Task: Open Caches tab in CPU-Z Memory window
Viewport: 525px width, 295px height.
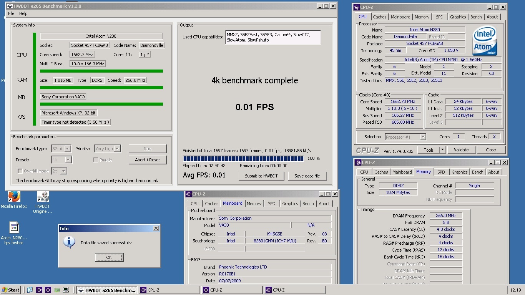Action: (381, 172)
